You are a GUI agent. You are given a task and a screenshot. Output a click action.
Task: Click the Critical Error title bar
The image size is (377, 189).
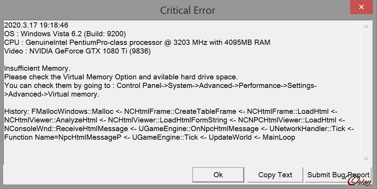[188, 10]
